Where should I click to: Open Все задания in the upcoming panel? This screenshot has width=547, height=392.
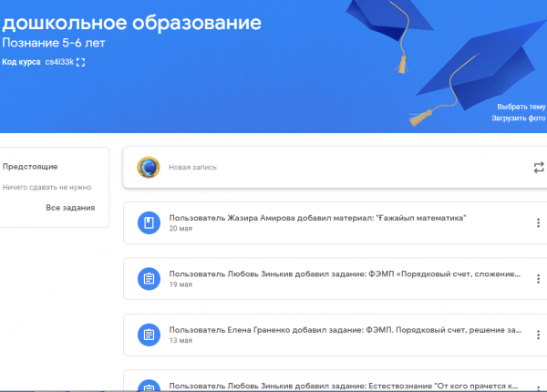(70, 208)
